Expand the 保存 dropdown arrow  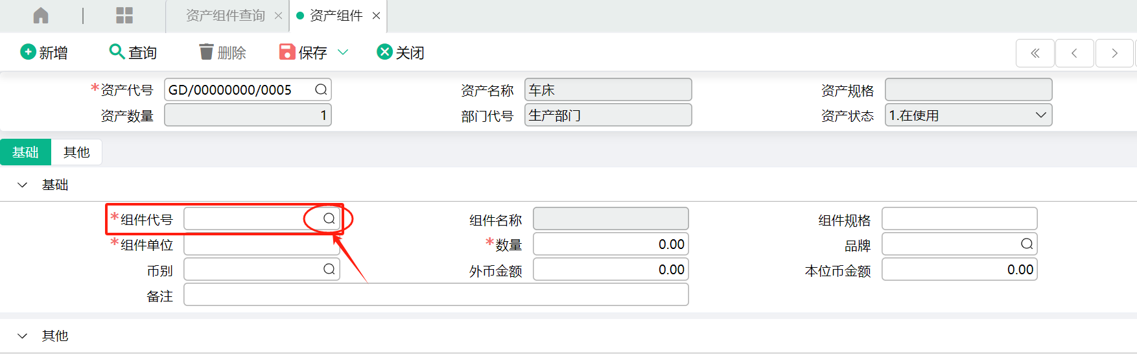pos(343,52)
